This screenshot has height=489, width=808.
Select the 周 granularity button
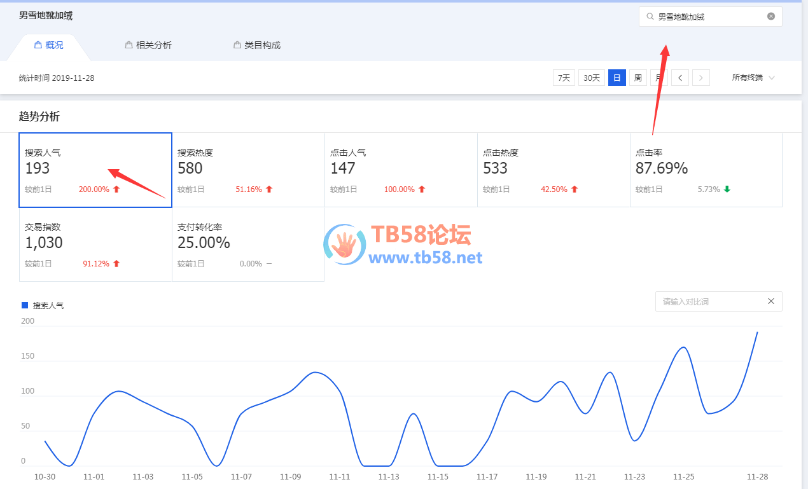pyautogui.click(x=637, y=78)
